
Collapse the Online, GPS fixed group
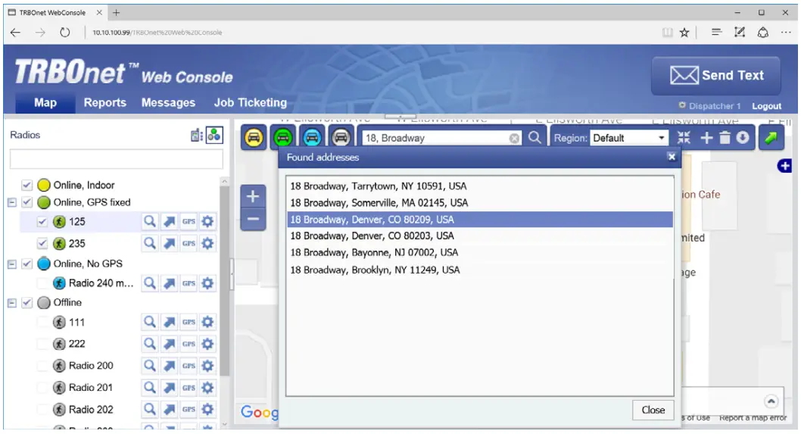[12, 202]
